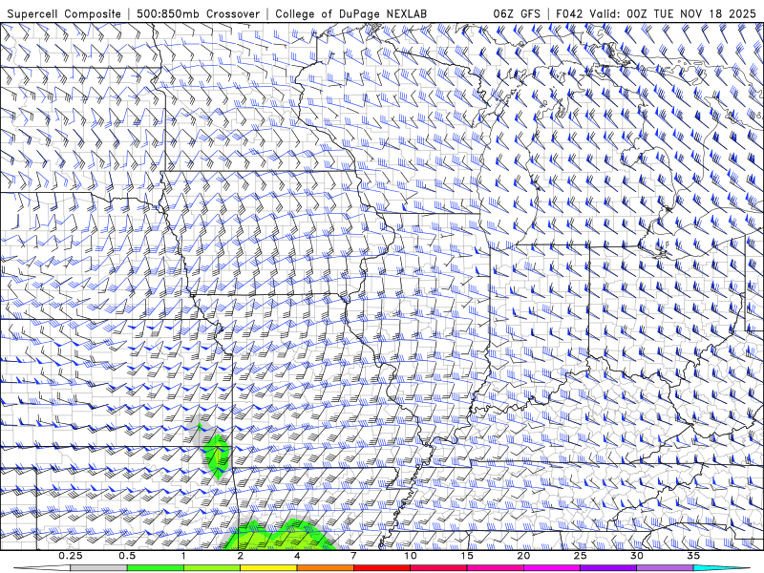Click the "500:850mb Crossover" header label
This screenshot has width=764, height=573.
pos(199,13)
